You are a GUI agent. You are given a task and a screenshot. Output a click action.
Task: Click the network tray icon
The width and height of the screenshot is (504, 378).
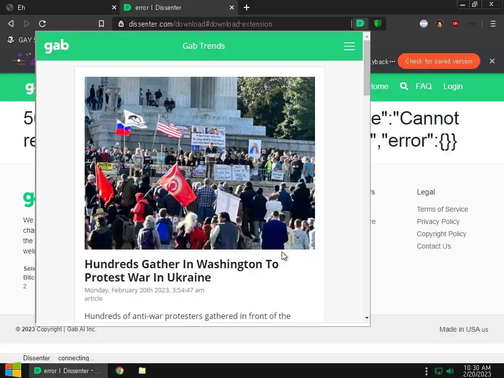[x=439, y=371]
